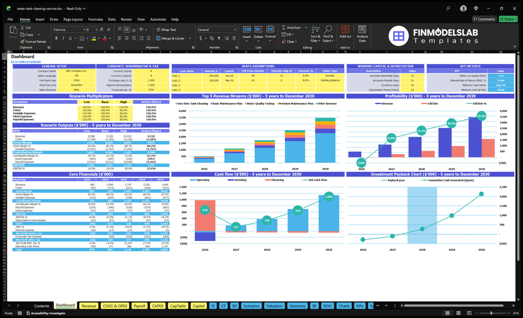Increase font size with the larger A
This screenshot has height=318, width=523.
[x=102, y=30]
